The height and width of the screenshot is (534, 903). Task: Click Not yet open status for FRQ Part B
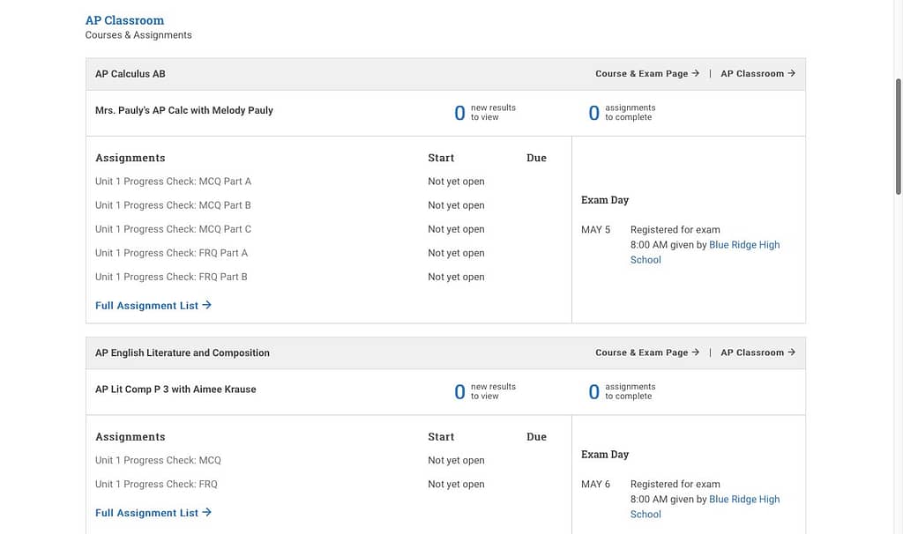(x=456, y=277)
